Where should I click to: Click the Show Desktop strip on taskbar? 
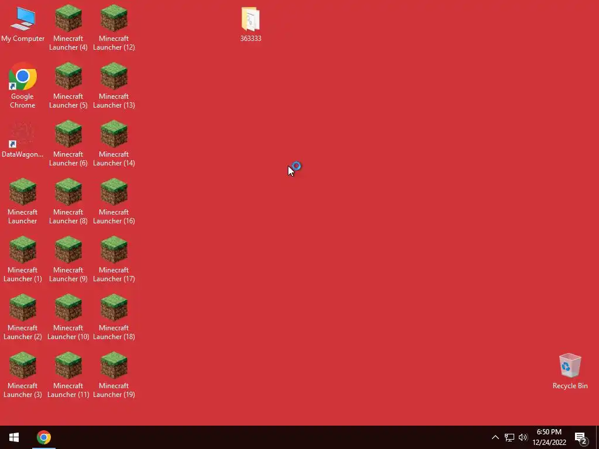(x=597, y=437)
